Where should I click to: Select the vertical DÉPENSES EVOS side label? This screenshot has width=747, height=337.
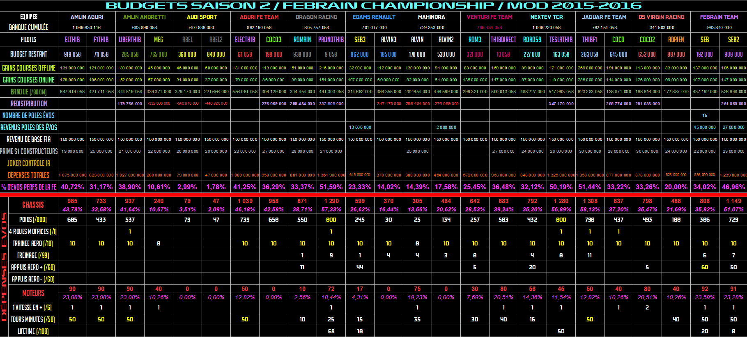(4, 267)
